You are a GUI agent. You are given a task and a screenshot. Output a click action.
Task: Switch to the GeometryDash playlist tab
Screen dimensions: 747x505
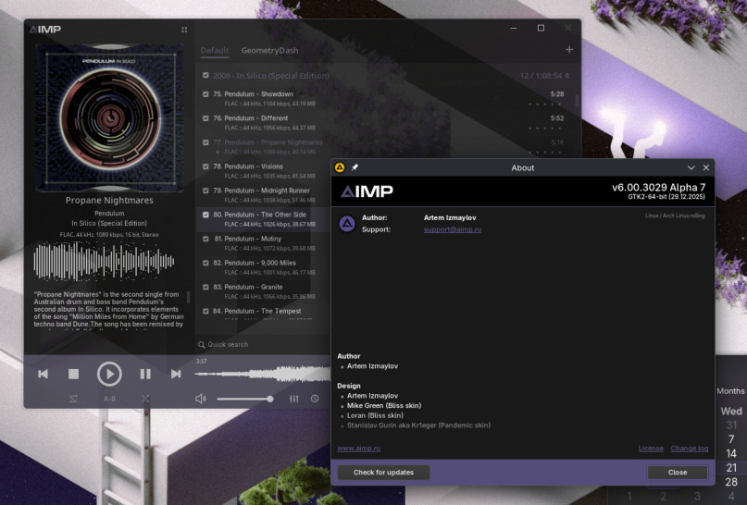(269, 51)
